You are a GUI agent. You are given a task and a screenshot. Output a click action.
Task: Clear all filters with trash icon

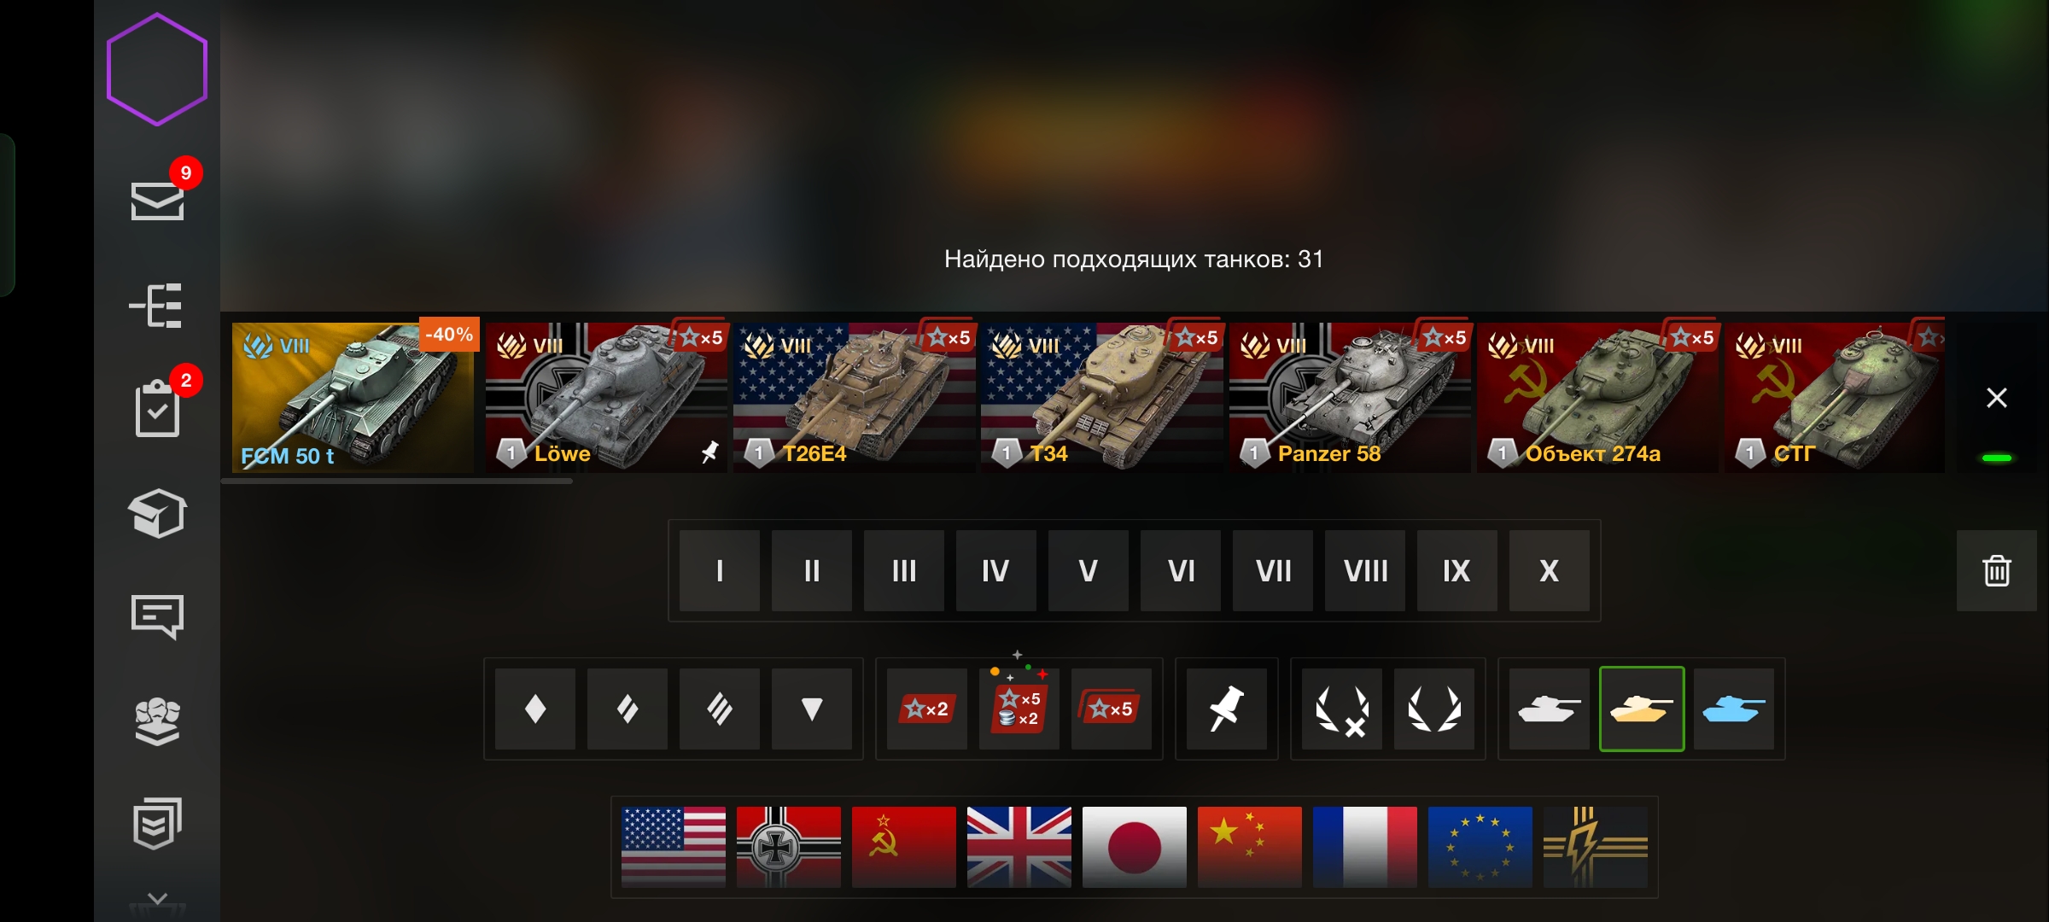tap(1996, 570)
